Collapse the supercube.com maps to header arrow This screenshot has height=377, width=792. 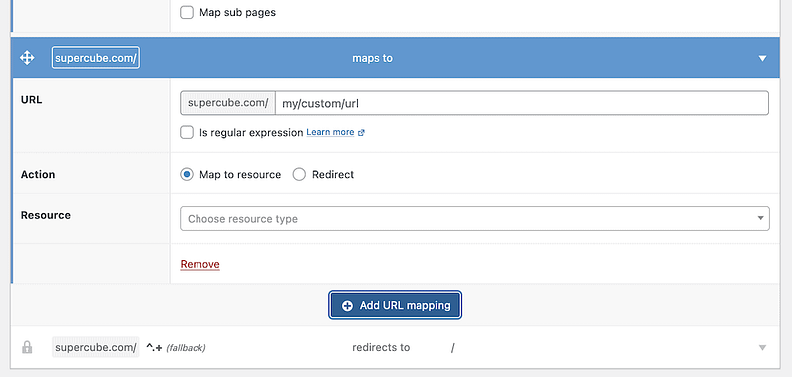[763, 59]
